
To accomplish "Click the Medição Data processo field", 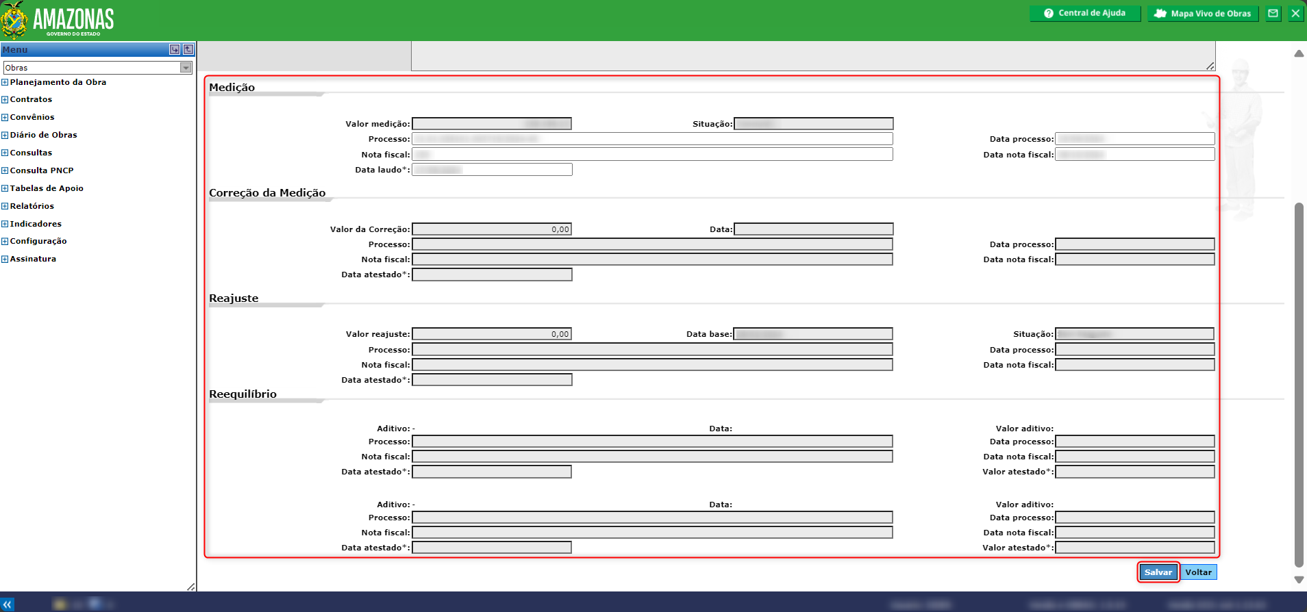I will 1135,139.
